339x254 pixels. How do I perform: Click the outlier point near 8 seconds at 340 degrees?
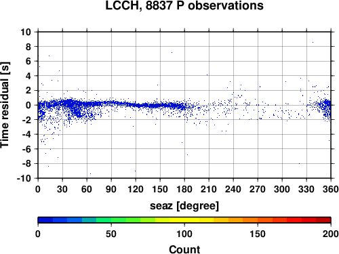tap(313, 42)
